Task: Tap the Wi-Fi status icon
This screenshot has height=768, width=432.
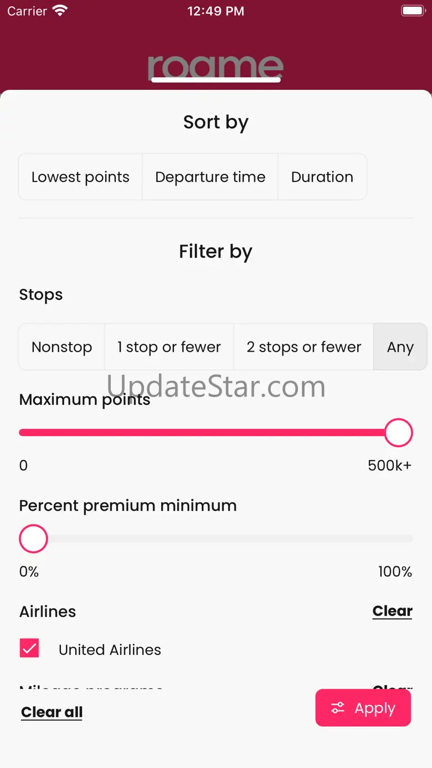Action: point(59,11)
